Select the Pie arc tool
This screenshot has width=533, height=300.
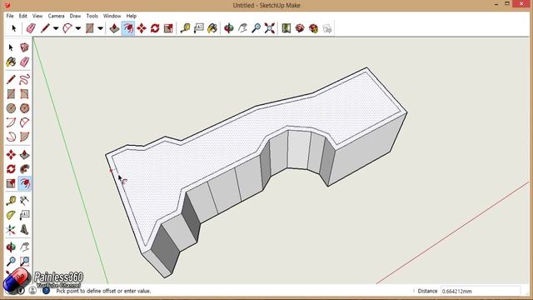[x=24, y=137]
